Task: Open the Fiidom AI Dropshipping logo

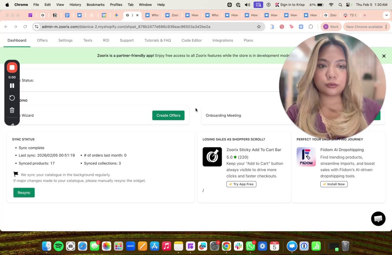Action: (306, 157)
